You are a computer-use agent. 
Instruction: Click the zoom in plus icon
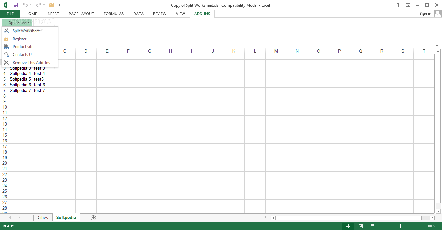(x=420, y=226)
